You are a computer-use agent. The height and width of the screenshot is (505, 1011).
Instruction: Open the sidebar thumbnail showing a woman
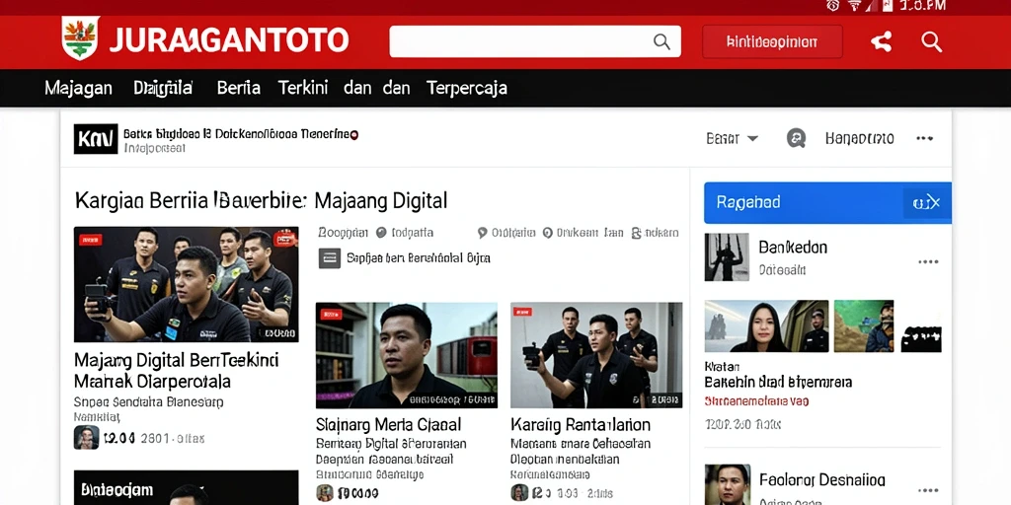point(766,325)
